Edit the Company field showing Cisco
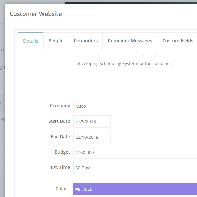Image resolution: width=197 pixels, height=197 pixels. coord(135,106)
